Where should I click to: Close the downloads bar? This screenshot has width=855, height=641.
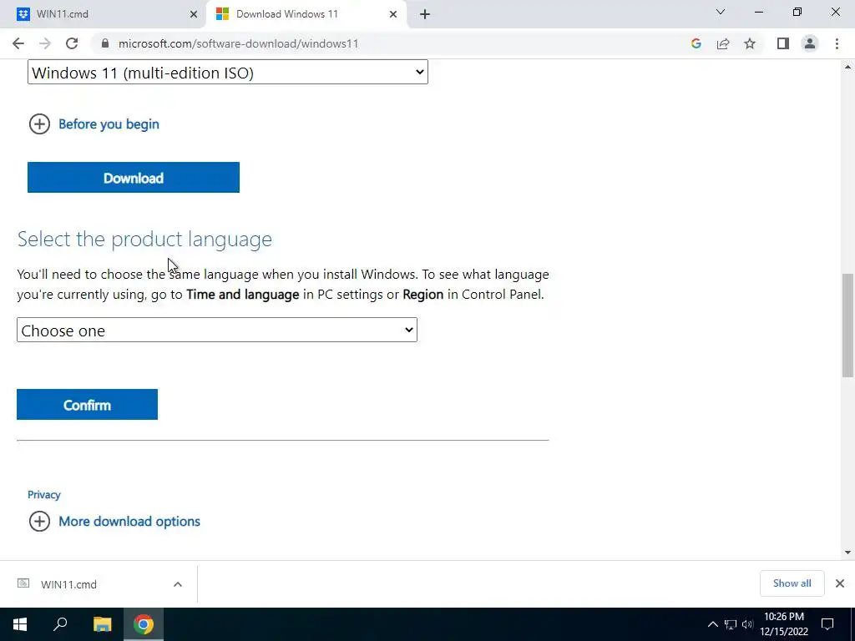coord(840,583)
